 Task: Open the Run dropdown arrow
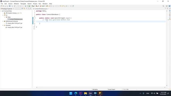(31, 6)
